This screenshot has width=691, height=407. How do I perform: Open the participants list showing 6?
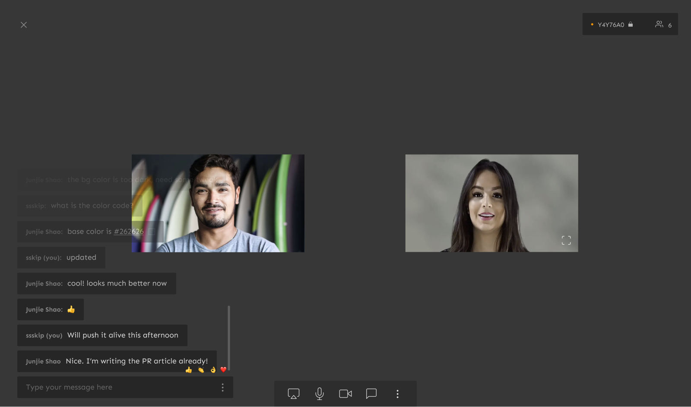(663, 25)
